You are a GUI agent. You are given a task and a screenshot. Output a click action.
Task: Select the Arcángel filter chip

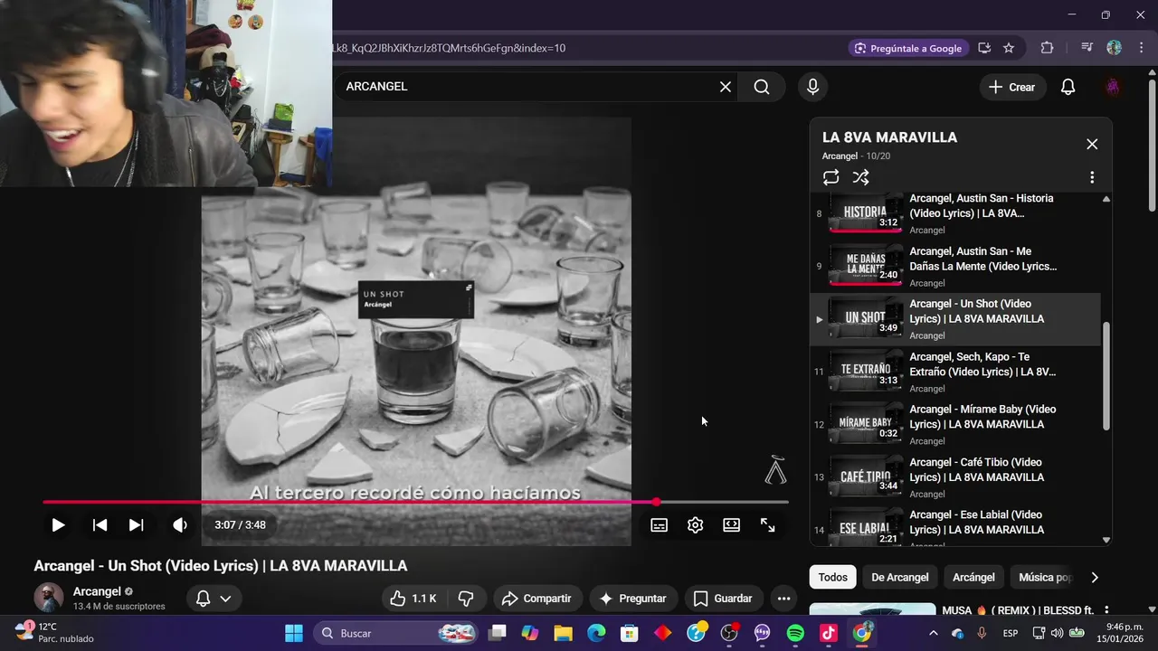973,577
